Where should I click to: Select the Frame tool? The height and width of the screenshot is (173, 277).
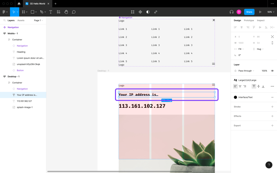coord(24,12)
